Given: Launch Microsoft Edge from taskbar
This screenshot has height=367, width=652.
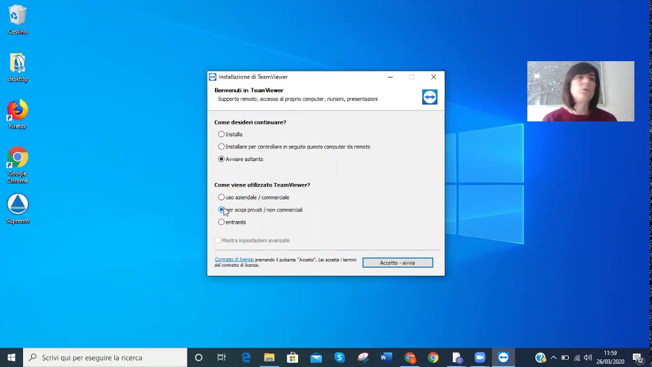Looking at the screenshot, I should pos(246,357).
